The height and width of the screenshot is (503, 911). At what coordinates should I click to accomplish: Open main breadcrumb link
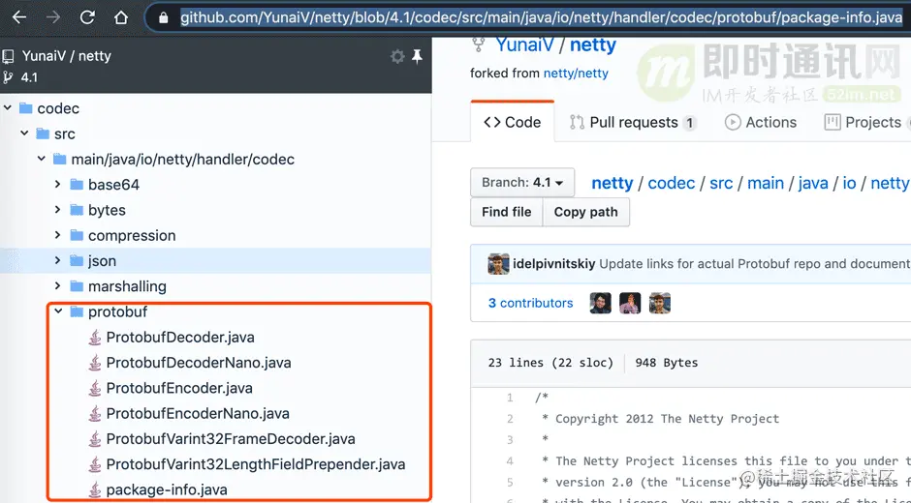[x=766, y=183]
